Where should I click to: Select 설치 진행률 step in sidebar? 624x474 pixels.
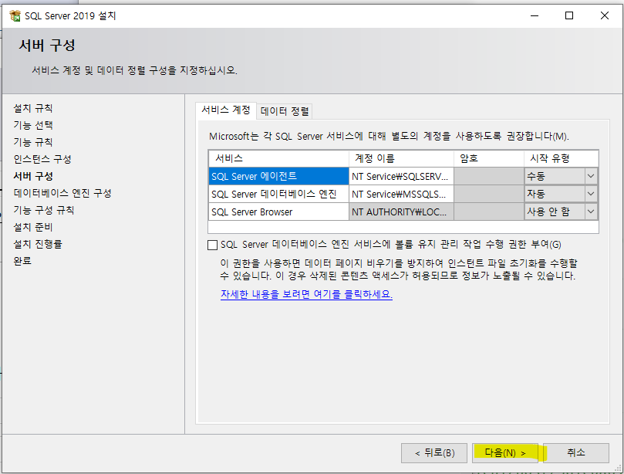[38, 244]
